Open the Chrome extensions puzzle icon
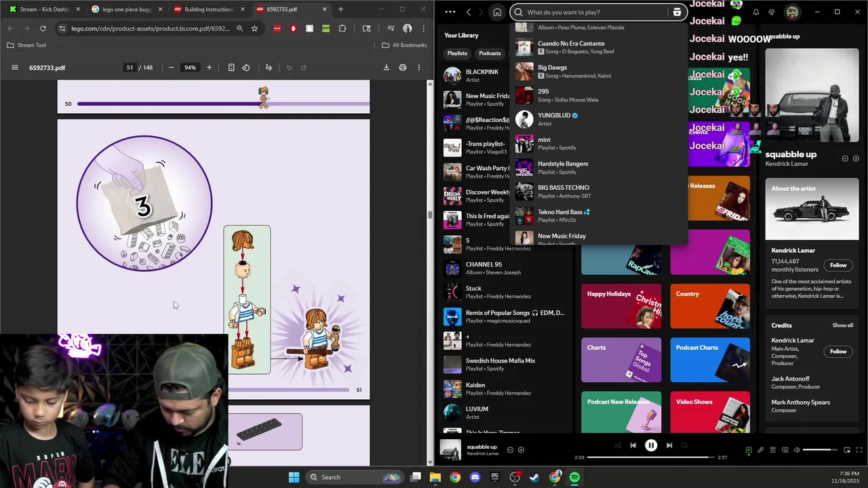The height and width of the screenshot is (488, 868). 342,28
